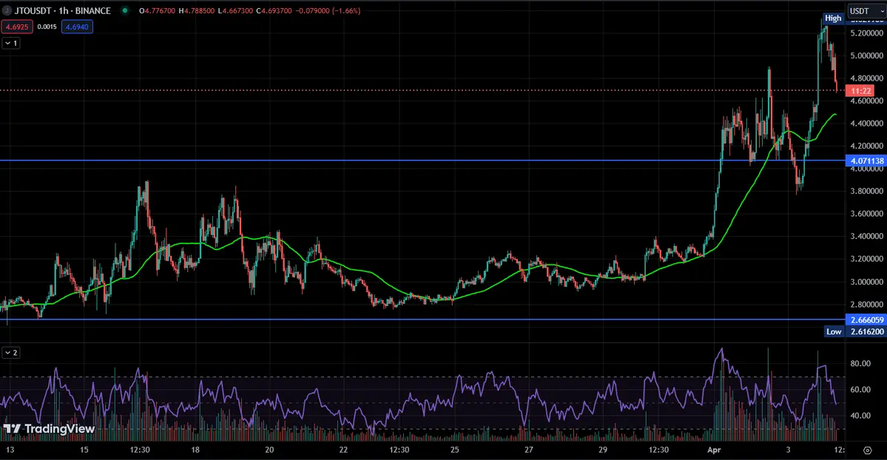Image resolution: width=887 pixels, height=460 pixels.
Task: Collapse the lower pane legend marked 2
Action: (11, 353)
